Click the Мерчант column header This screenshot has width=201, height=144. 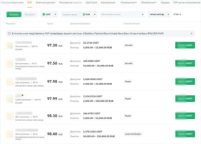point(11,23)
